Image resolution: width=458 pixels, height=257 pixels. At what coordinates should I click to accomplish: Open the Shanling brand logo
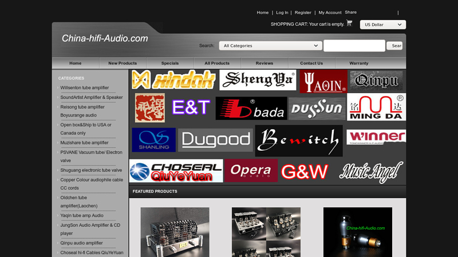(x=153, y=140)
